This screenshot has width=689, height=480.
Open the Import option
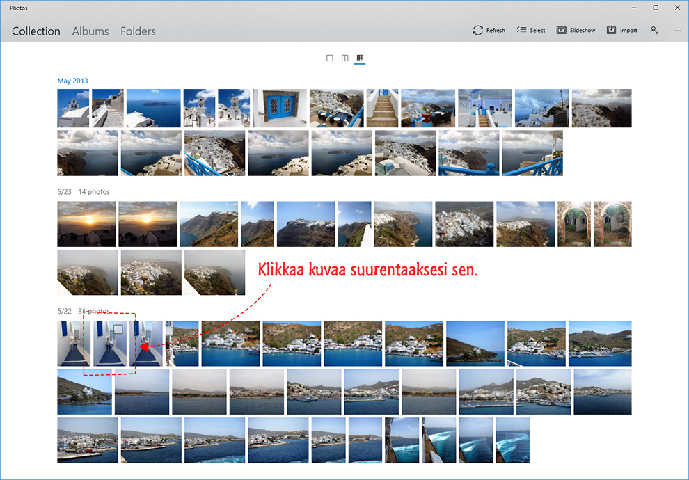point(621,31)
